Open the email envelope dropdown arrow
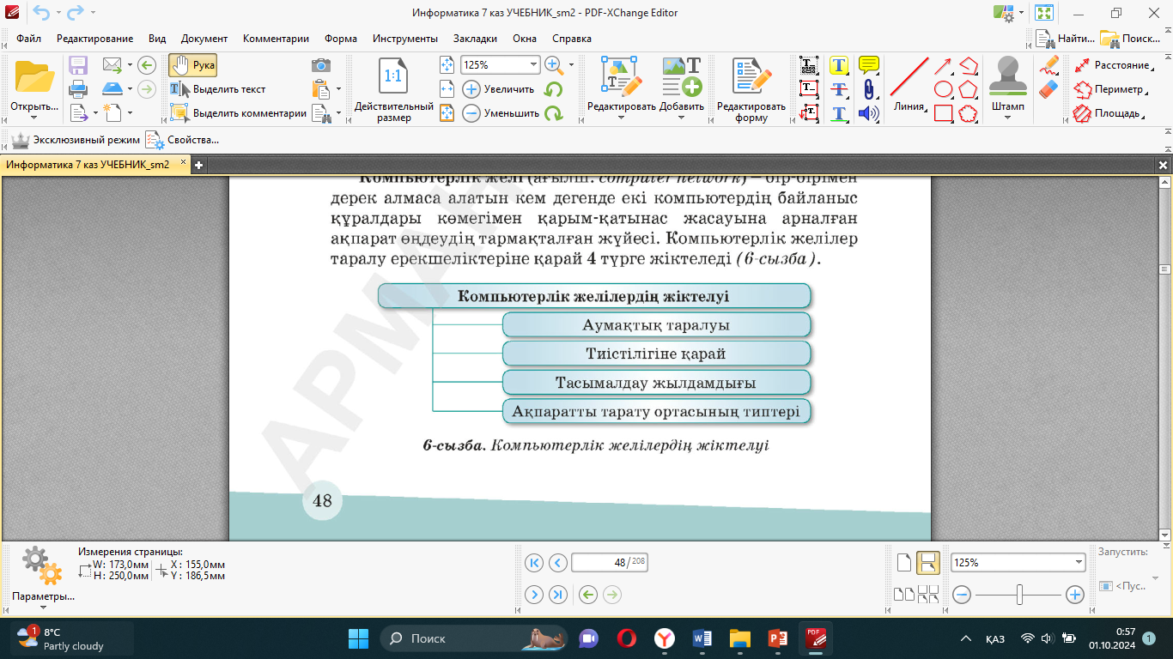This screenshot has height=659, width=1173. tap(130, 65)
